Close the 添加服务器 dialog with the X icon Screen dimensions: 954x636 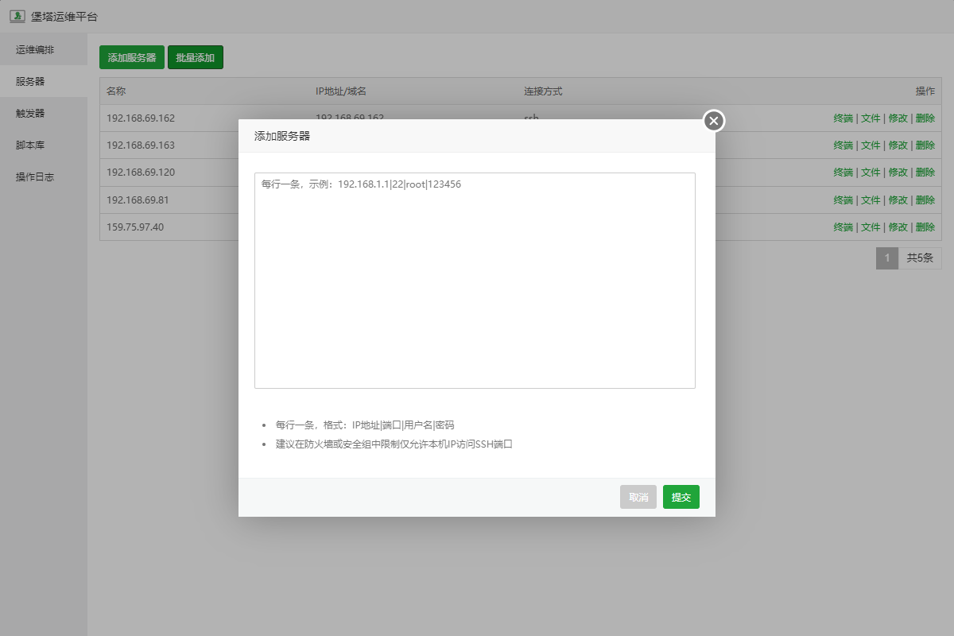tap(713, 121)
